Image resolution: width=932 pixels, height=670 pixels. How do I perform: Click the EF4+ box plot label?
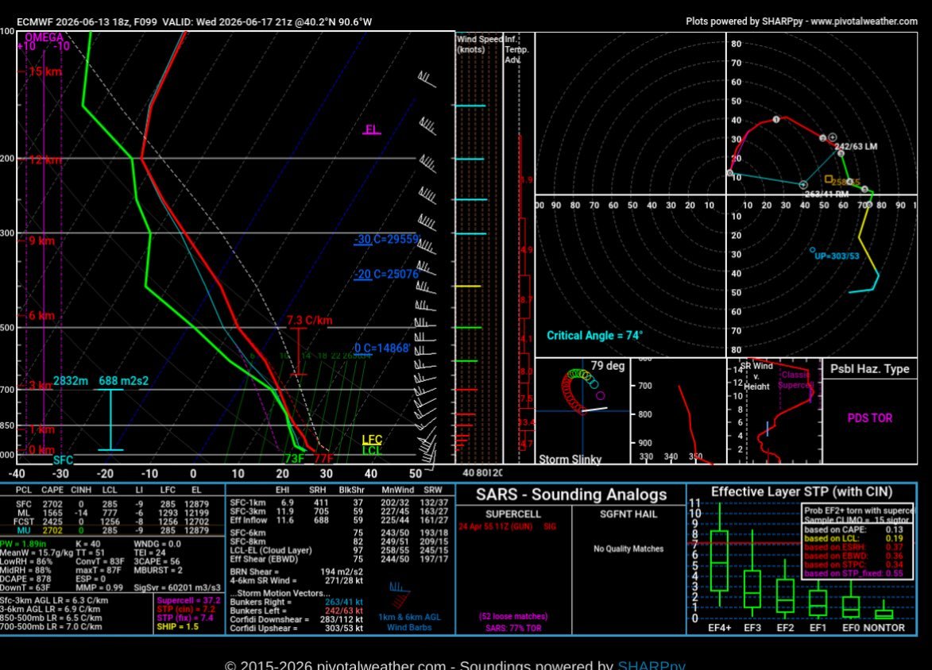tap(719, 628)
